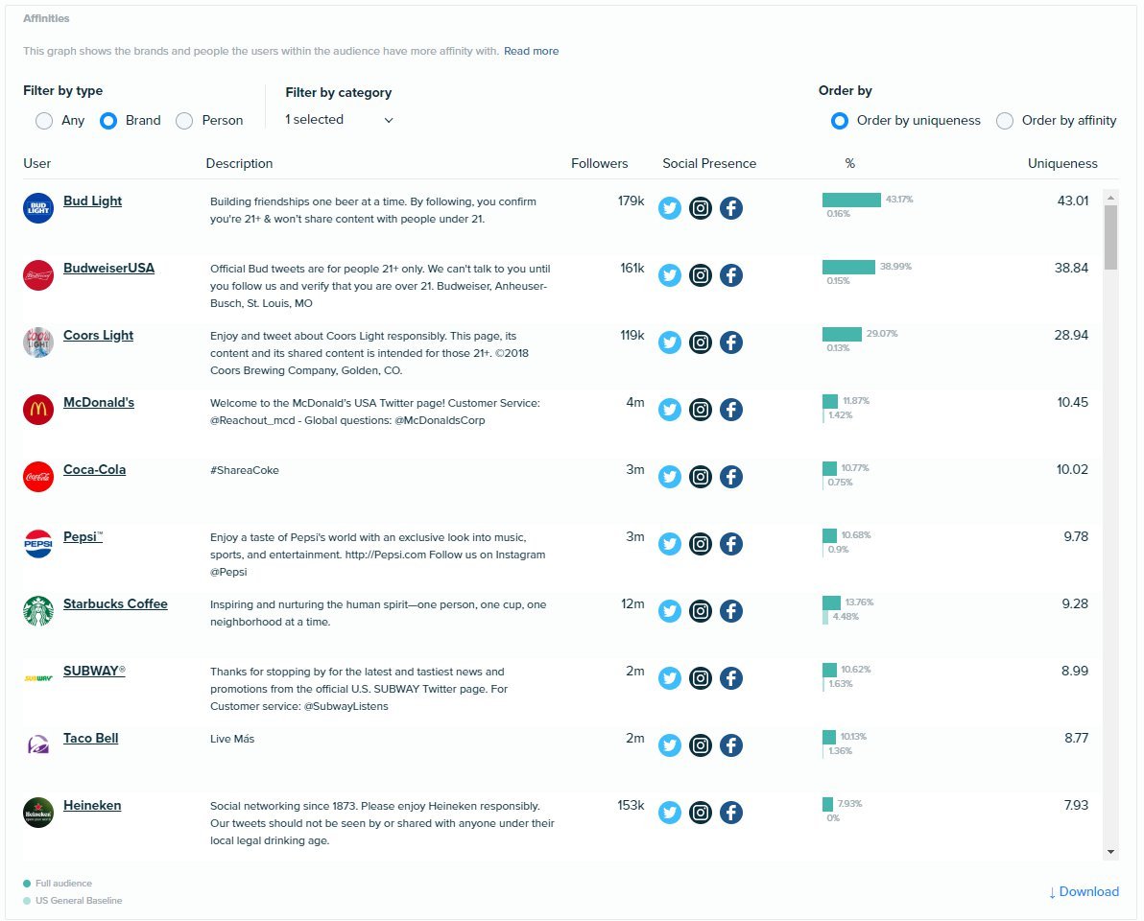Open SUBWAY's Facebook icon
1144x921 pixels.
tap(731, 677)
